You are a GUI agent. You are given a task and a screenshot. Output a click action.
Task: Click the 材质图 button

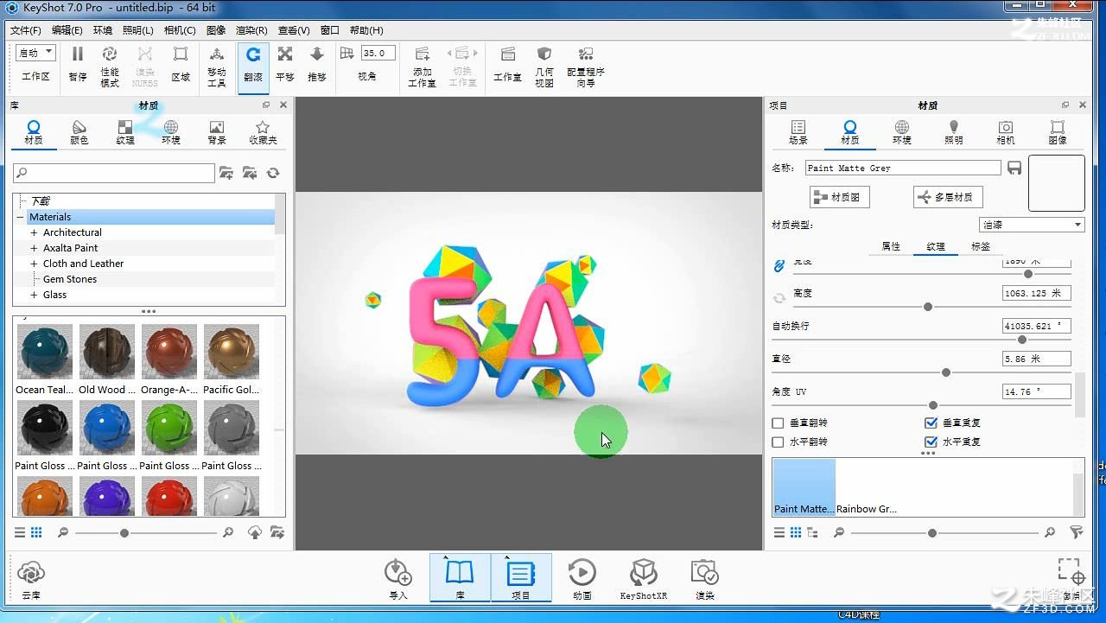(x=839, y=197)
